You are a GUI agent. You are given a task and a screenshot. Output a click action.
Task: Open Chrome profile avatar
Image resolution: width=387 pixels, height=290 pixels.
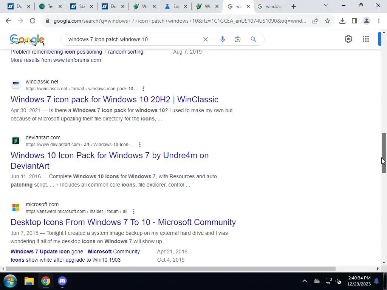coord(367,21)
